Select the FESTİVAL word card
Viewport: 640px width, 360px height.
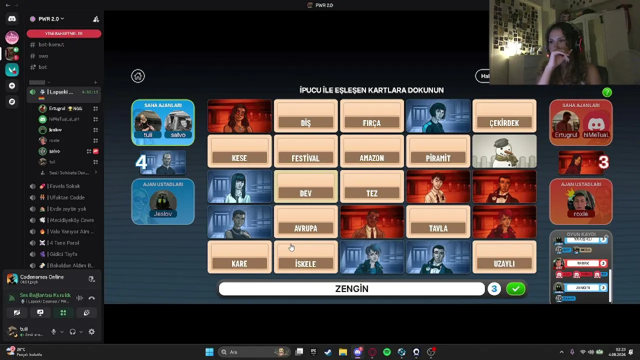(x=305, y=151)
